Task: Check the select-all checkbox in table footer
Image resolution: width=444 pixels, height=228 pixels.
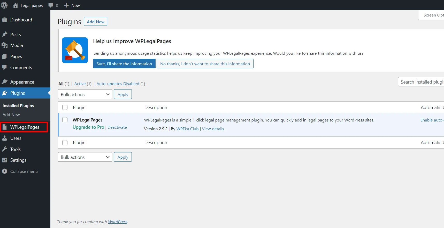Action: 65,143
